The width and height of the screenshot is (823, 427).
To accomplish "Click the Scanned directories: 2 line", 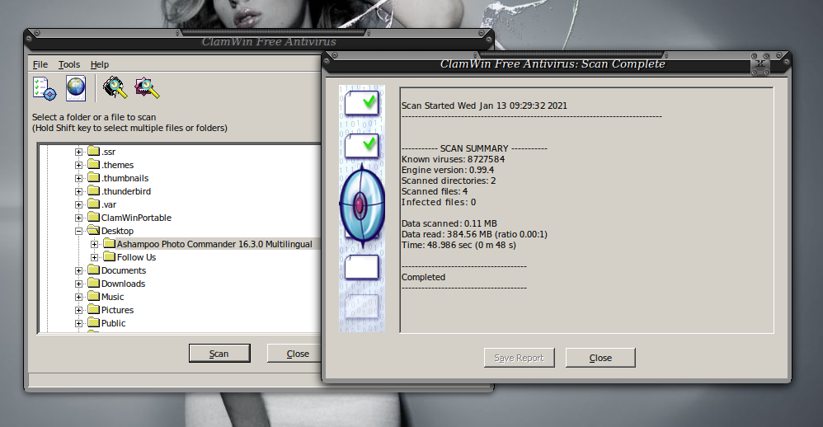I will [x=449, y=181].
